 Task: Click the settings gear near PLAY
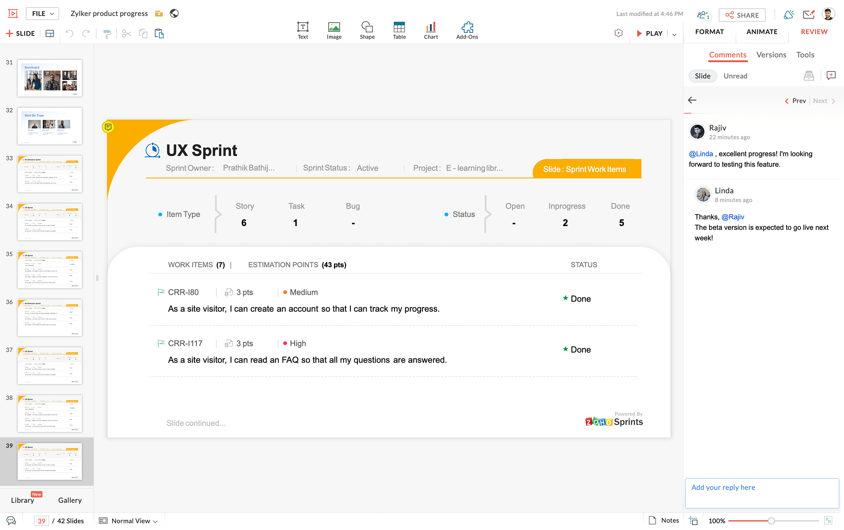click(619, 33)
